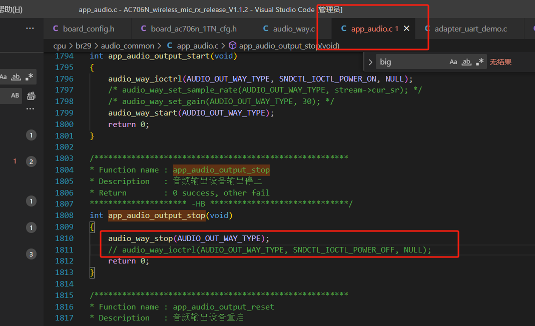Image resolution: width=535 pixels, height=326 pixels.
Task: Click the result count badge showing 2
Action: click(31, 161)
